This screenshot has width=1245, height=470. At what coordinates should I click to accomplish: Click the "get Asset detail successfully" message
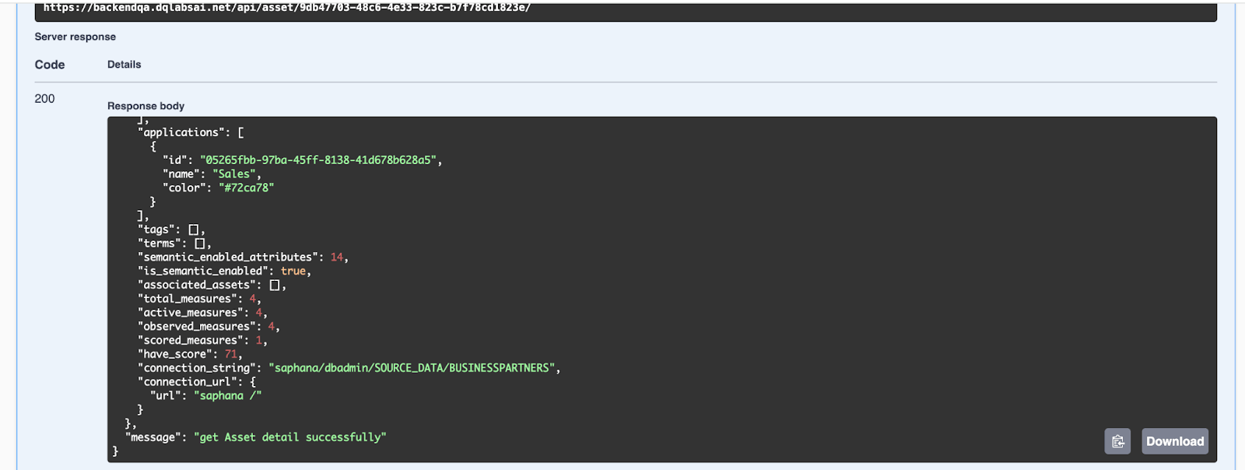[290, 437]
